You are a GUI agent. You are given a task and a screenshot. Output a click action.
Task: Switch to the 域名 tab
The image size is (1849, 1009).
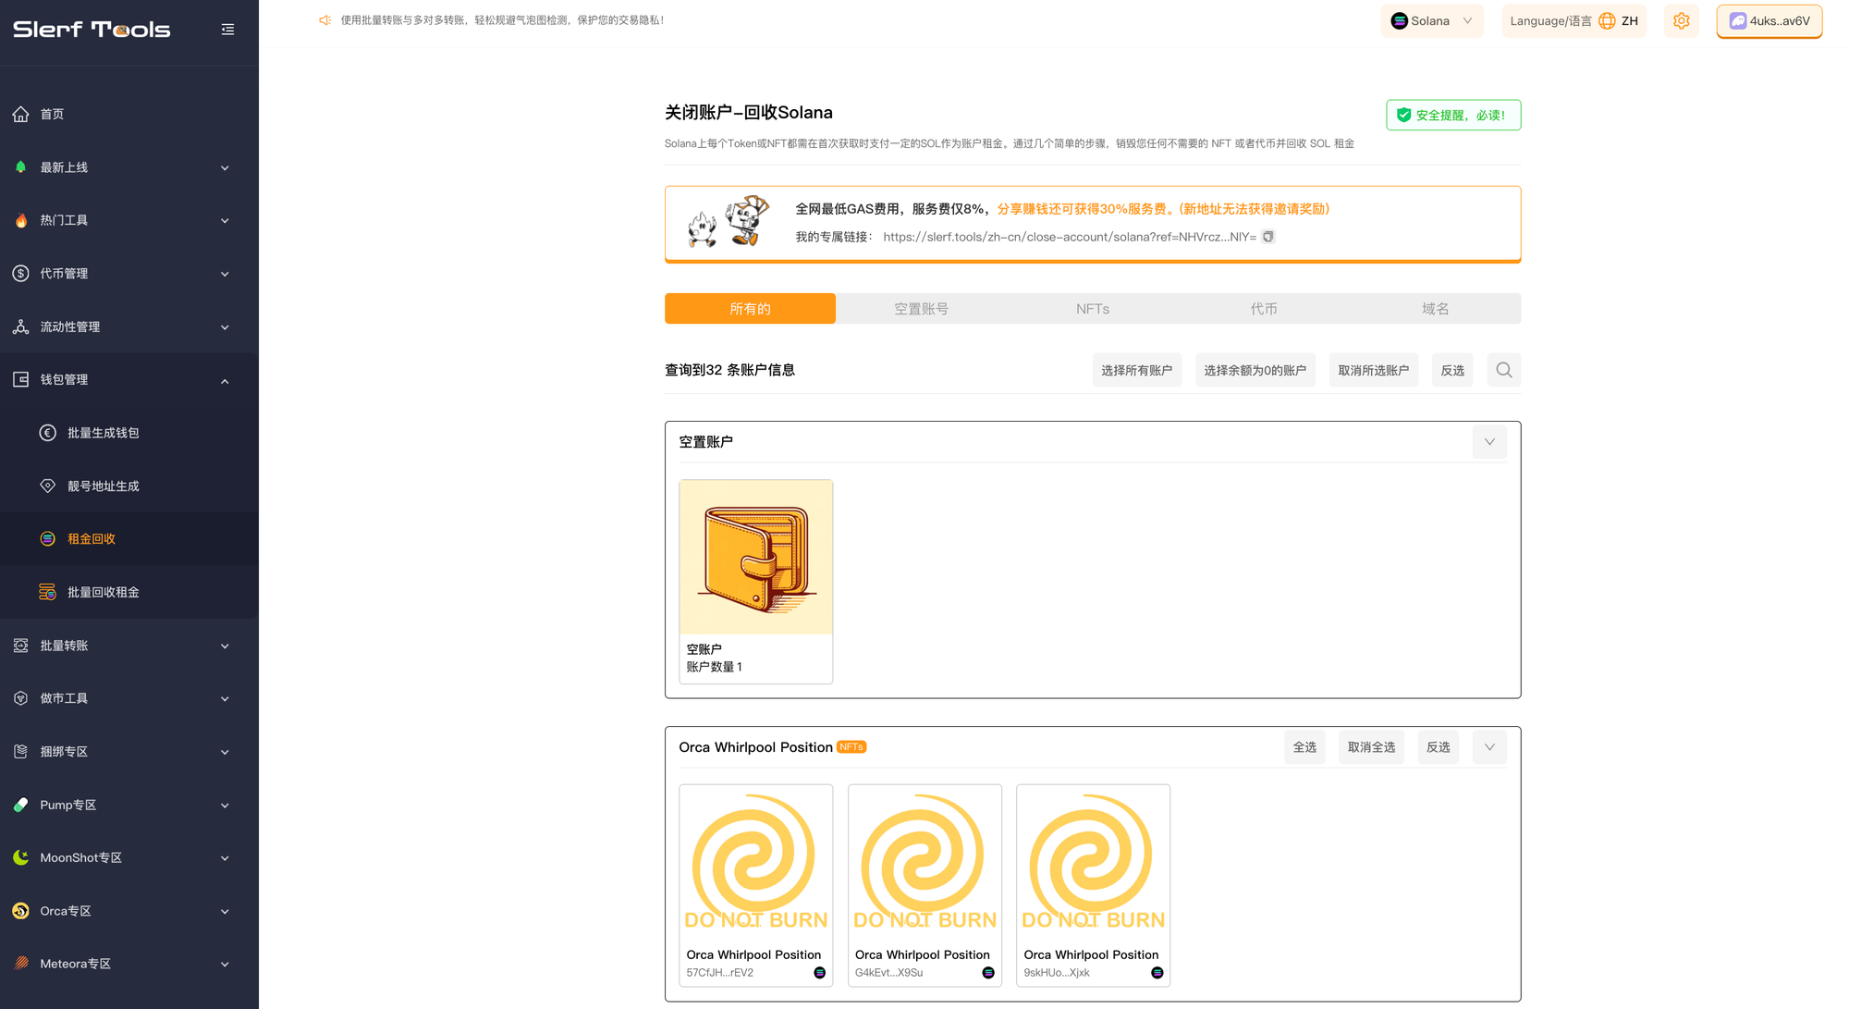pos(1435,309)
